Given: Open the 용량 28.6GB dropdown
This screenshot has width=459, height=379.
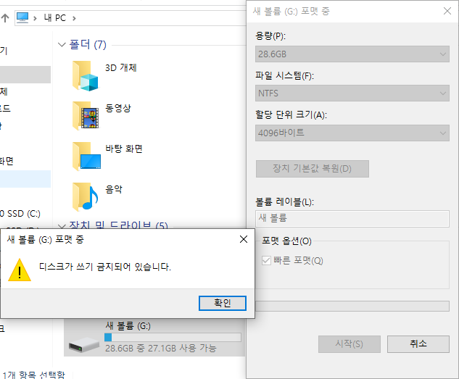Looking at the screenshot, I should pos(352,54).
